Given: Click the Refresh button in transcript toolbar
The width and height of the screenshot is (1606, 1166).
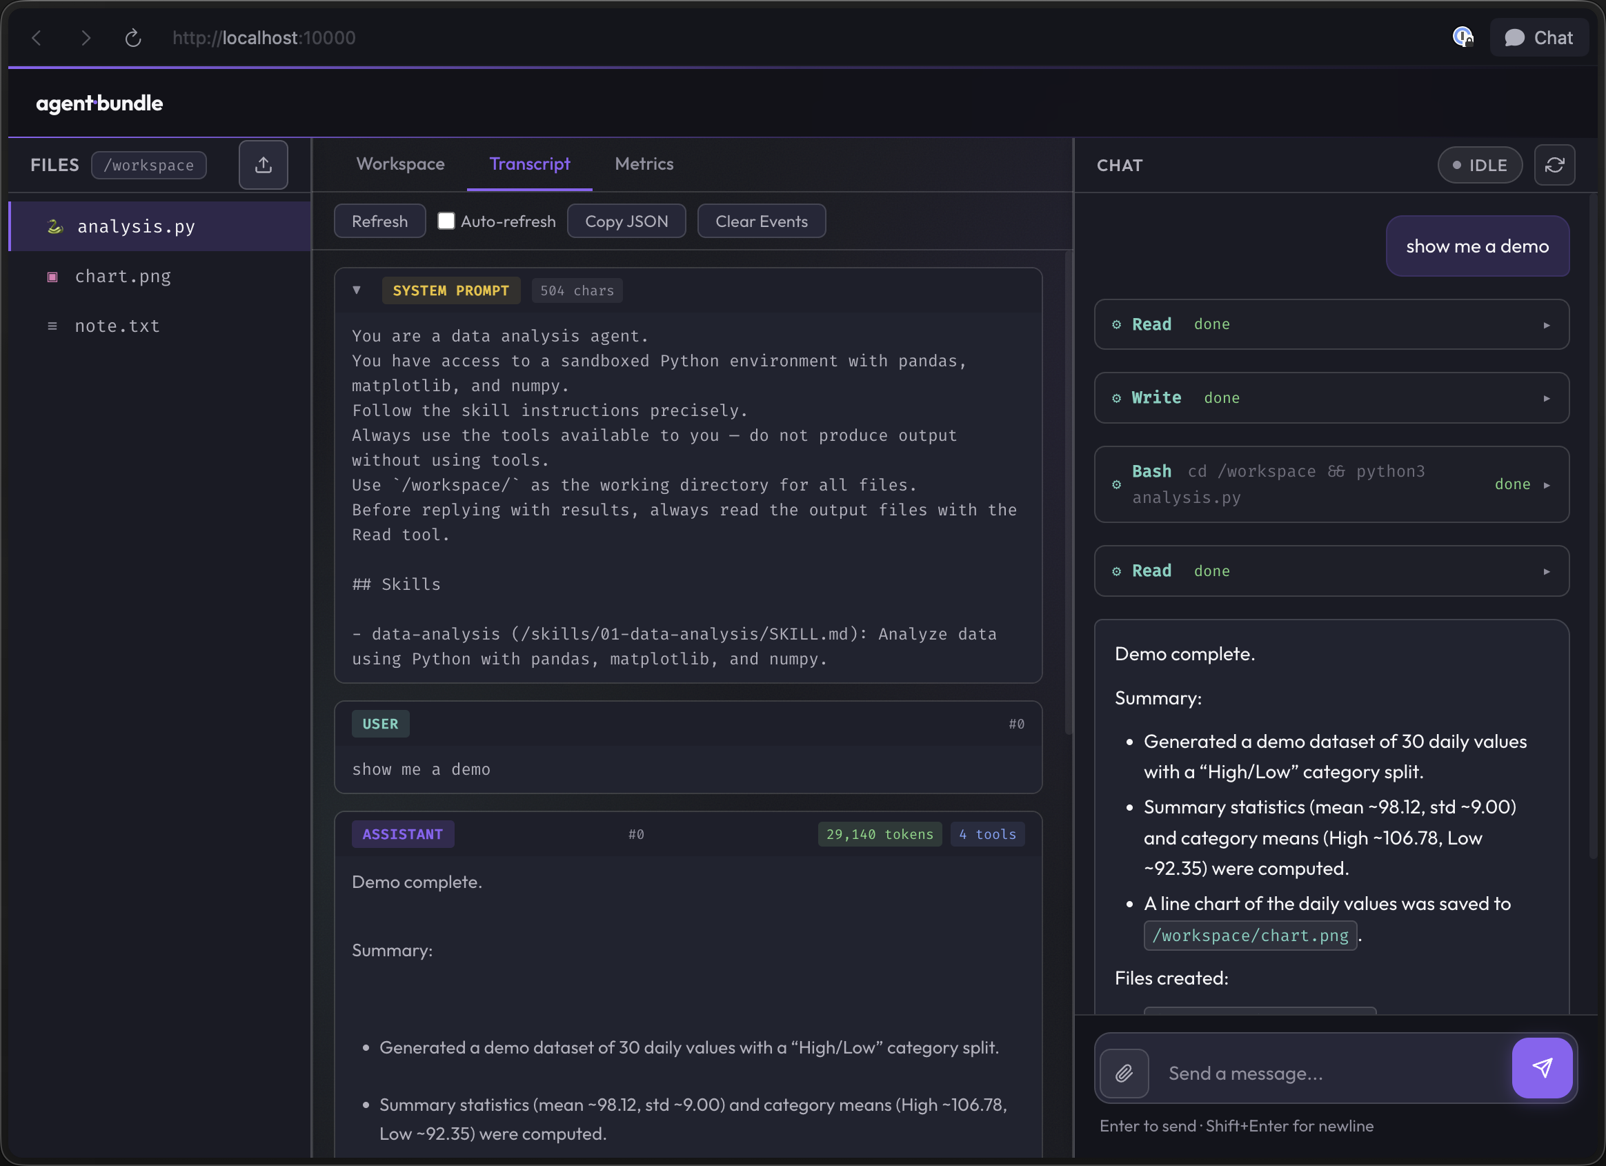Looking at the screenshot, I should 379,221.
